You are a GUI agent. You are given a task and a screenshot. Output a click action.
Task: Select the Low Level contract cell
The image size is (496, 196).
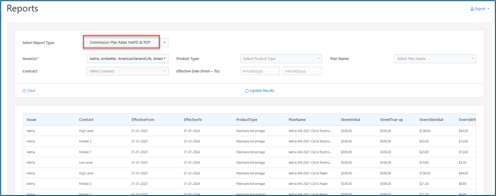[x=86, y=163]
